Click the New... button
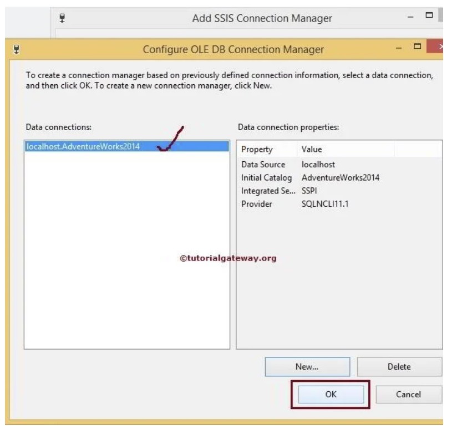Screen dimensions: 452x430 [x=307, y=367]
